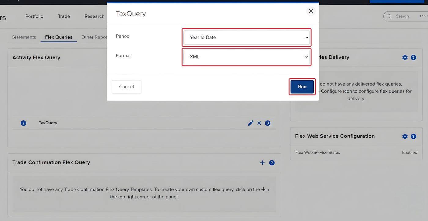Delete TaxQuery with the X icon

(x=259, y=123)
